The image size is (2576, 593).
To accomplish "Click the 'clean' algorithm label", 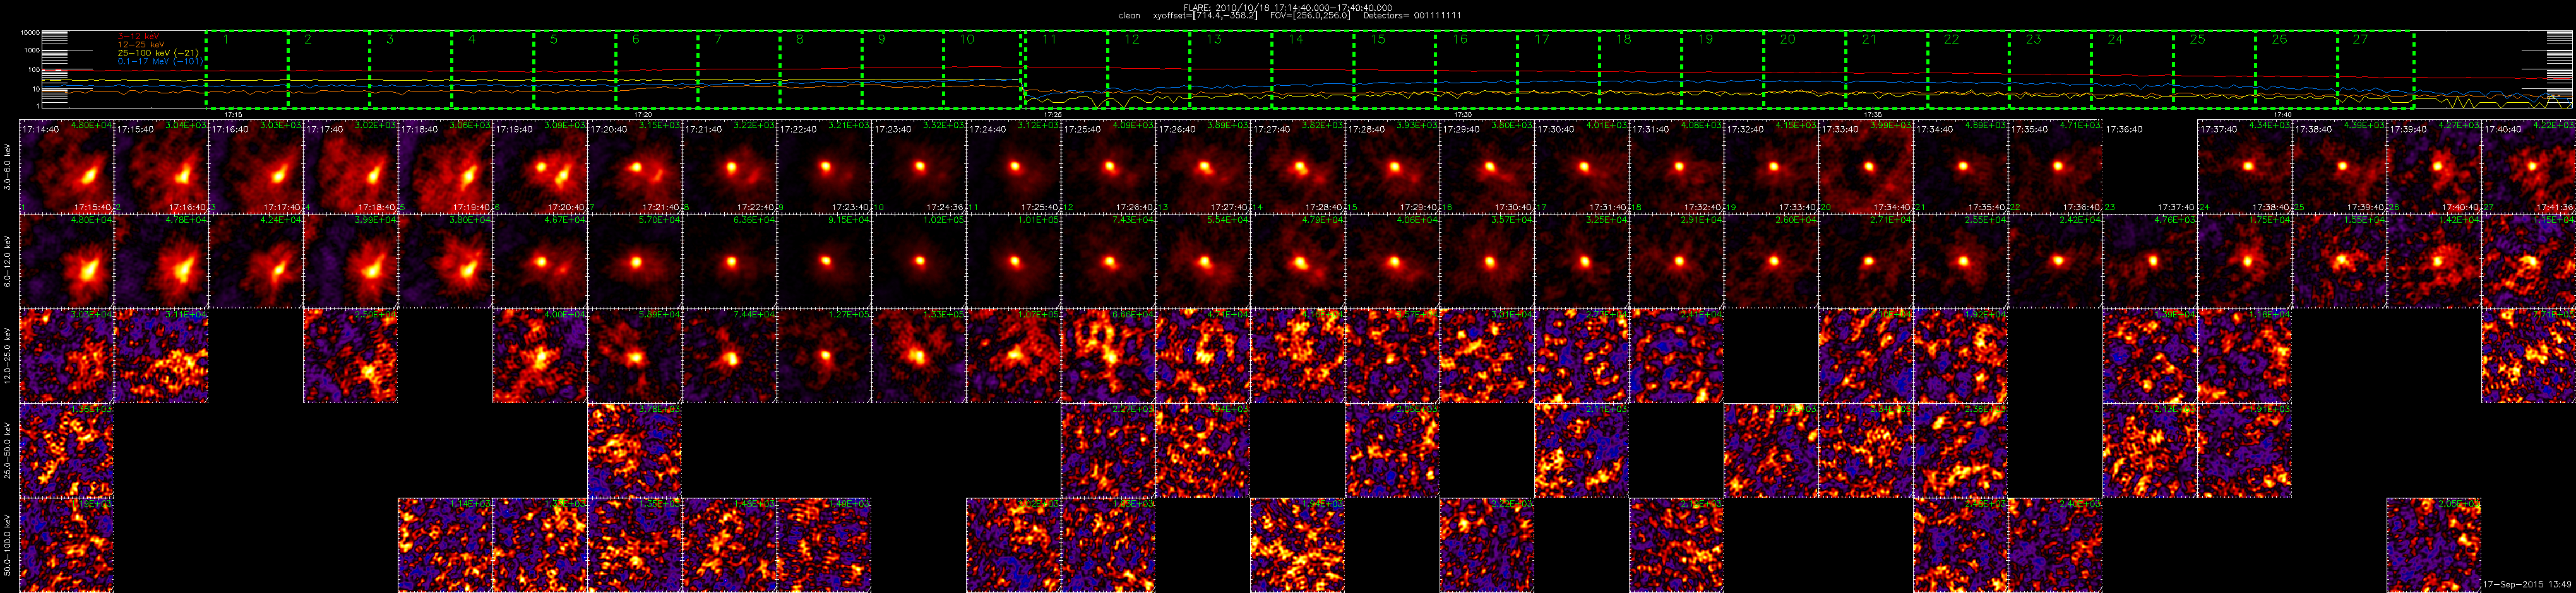I will tap(1129, 16).
